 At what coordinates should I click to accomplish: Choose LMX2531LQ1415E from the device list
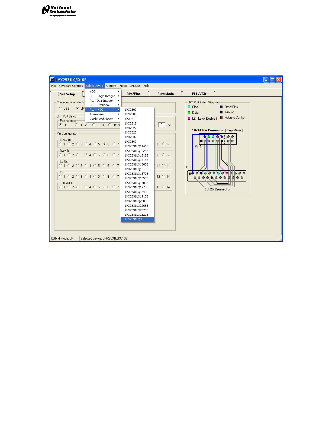tap(137, 160)
